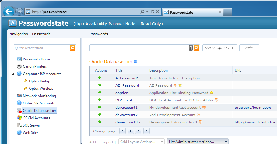Select Oracle Database Tier tree item

click(39, 110)
